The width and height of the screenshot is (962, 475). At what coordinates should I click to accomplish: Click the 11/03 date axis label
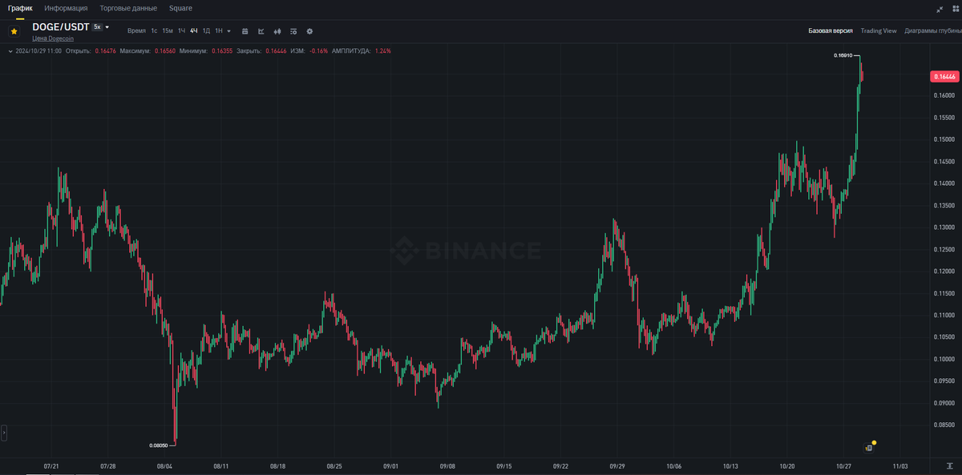coord(900,465)
